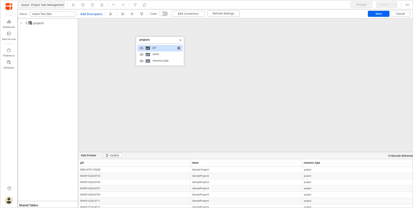The height and width of the screenshot is (208, 413).
Task: Go to Dashboards in the sidebar
Action: (9, 24)
